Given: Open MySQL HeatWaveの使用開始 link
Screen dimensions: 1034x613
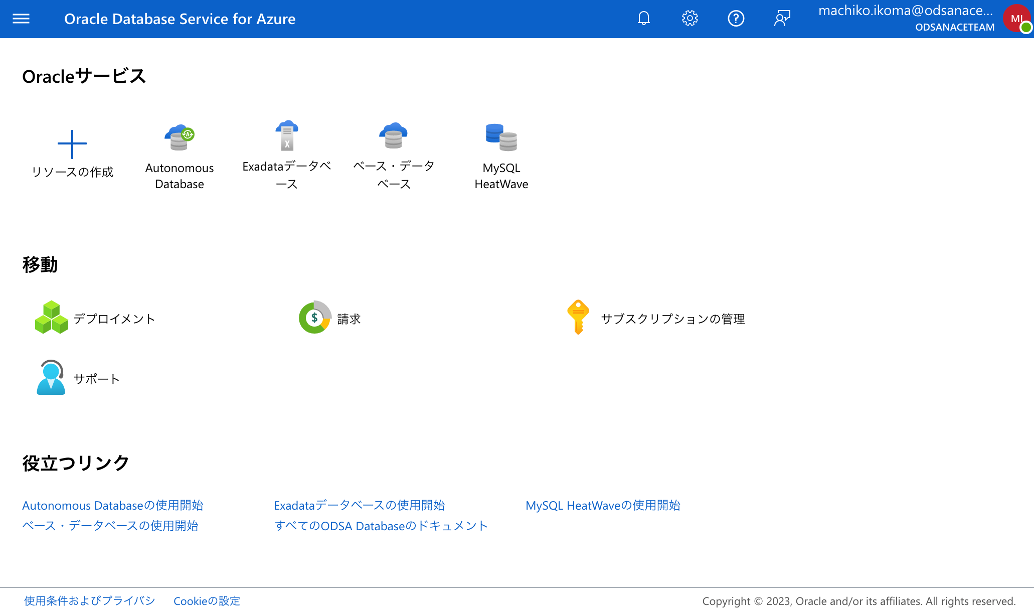Looking at the screenshot, I should pyautogui.click(x=603, y=505).
